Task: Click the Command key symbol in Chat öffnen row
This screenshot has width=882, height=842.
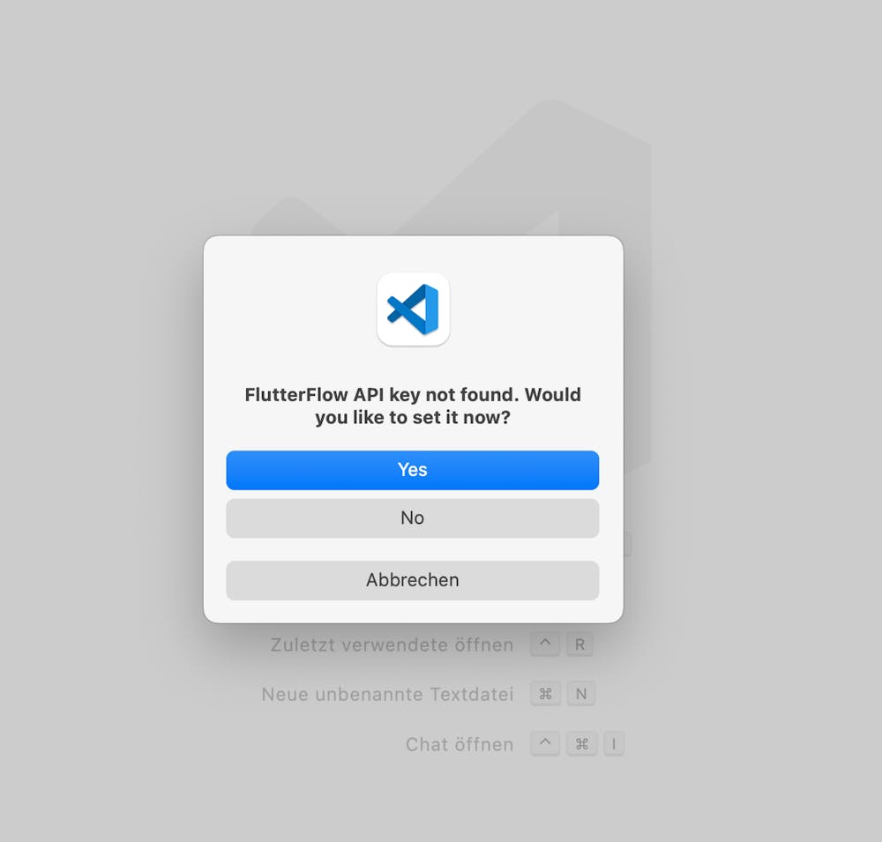Action: pyautogui.click(x=581, y=743)
